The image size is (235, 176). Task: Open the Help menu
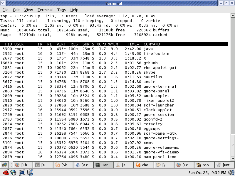(x=74, y=10)
